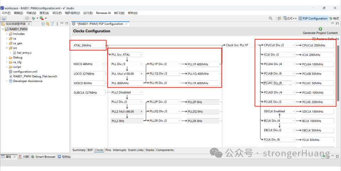Viewport: 341px width, 171px height.
Task: Open project explorer view menu (three dots)
Action: coord(57,24)
